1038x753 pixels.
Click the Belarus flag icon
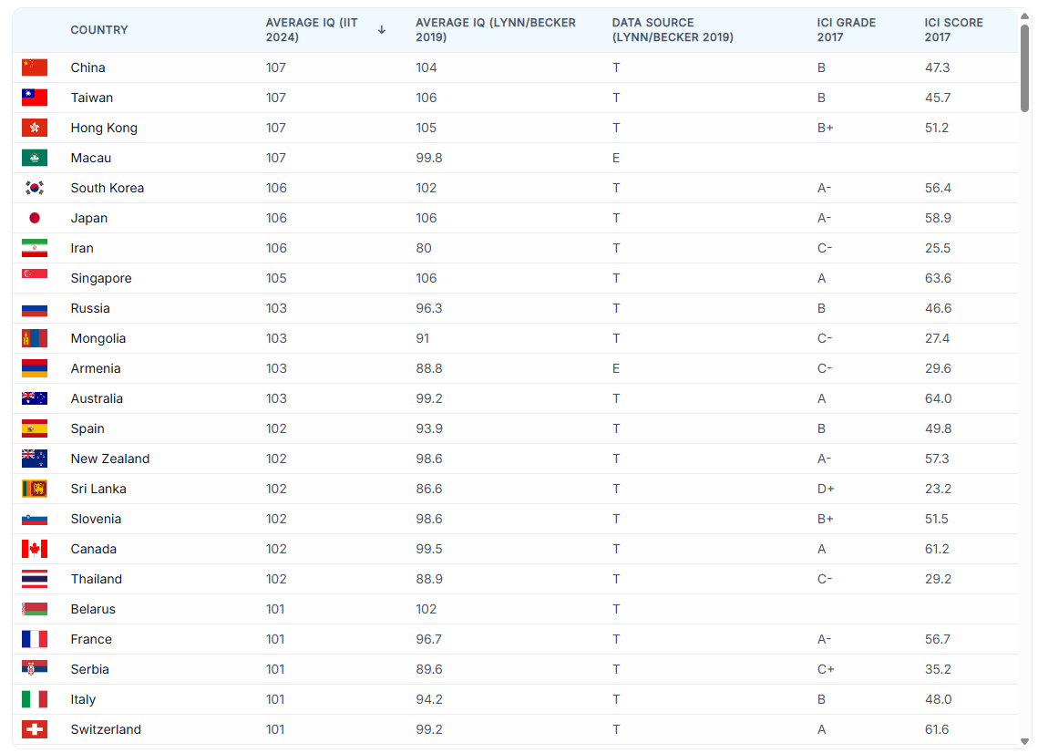35,609
